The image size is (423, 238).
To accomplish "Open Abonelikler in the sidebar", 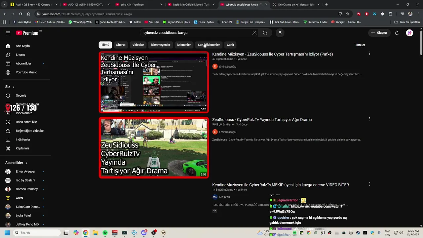I will pyautogui.click(x=23, y=63).
